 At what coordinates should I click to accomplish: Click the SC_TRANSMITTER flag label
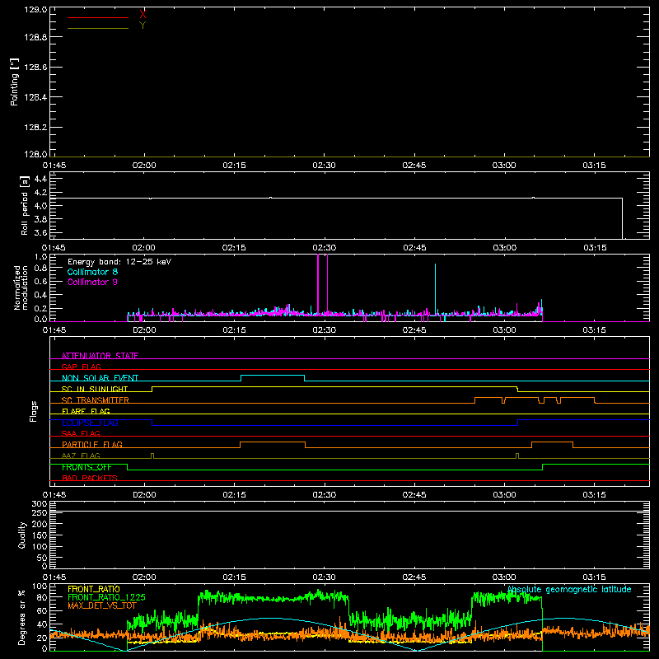pos(96,400)
